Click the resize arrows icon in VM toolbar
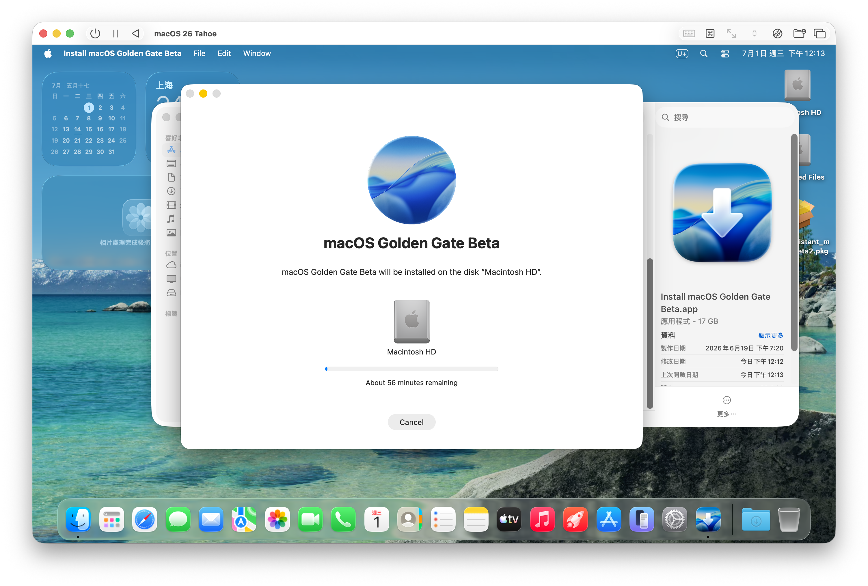 (x=731, y=33)
